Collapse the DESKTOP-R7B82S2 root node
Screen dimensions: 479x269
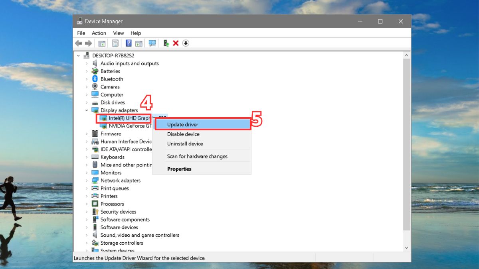78,55
